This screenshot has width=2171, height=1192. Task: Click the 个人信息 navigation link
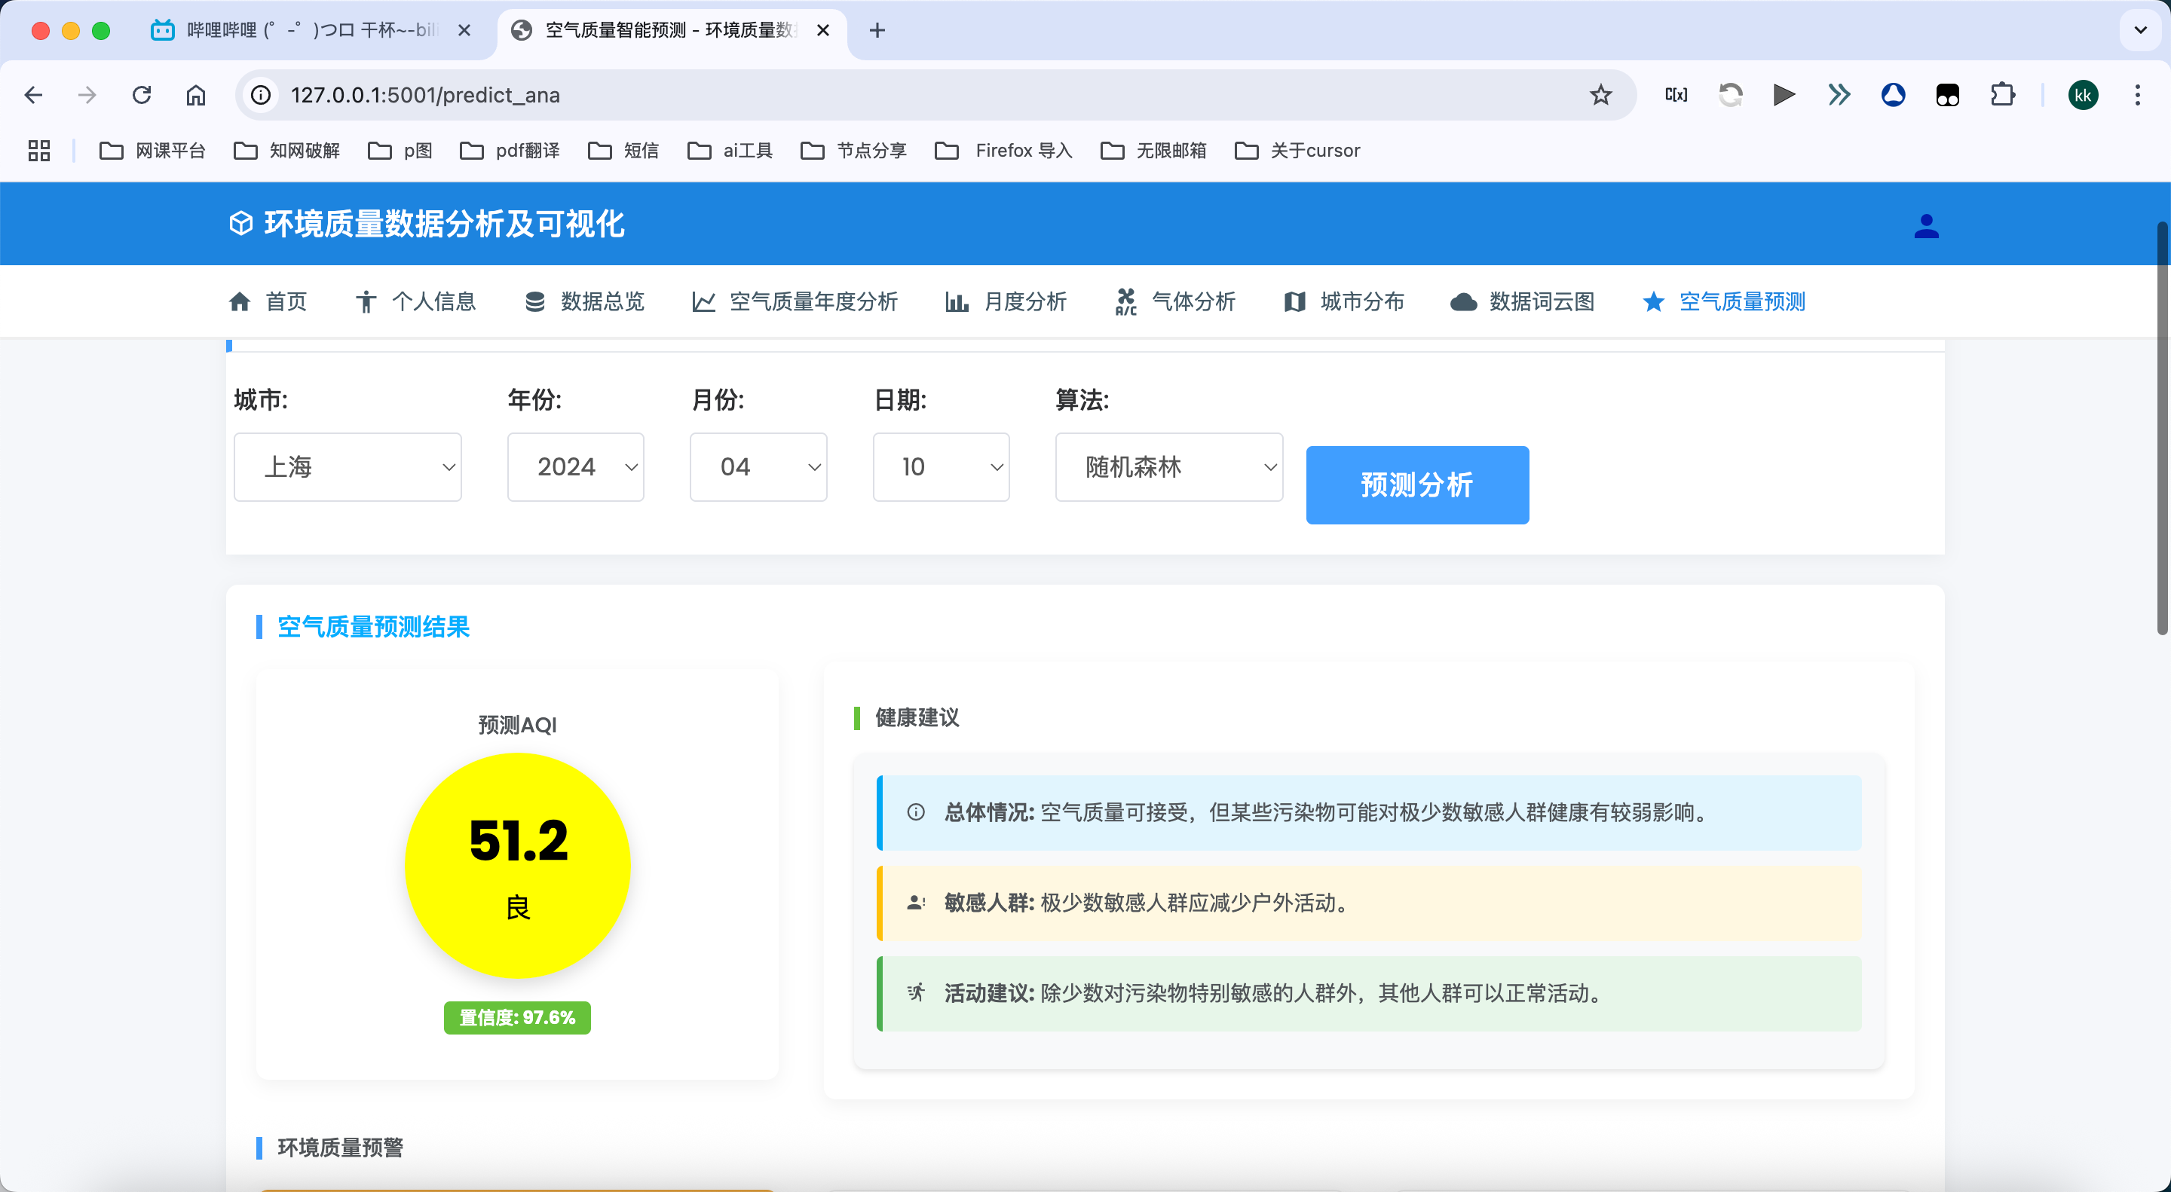[433, 301]
